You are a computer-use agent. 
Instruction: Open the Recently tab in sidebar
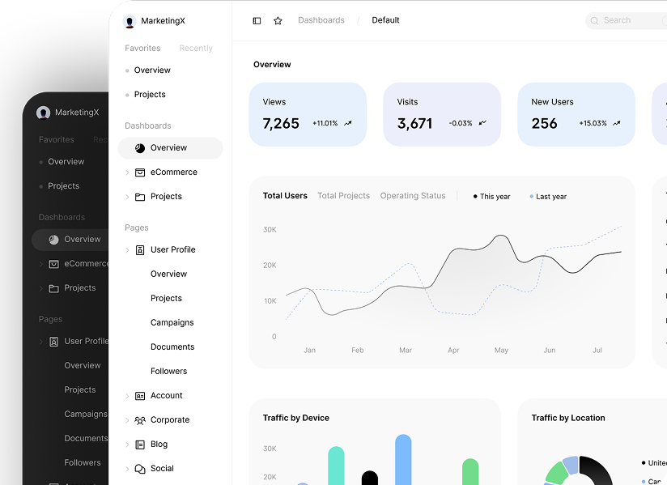pyautogui.click(x=196, y=49)
